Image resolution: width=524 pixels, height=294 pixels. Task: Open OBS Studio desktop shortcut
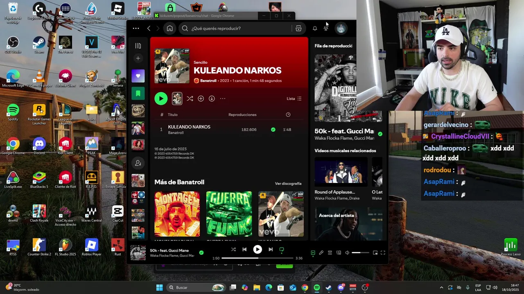(13, 45)
